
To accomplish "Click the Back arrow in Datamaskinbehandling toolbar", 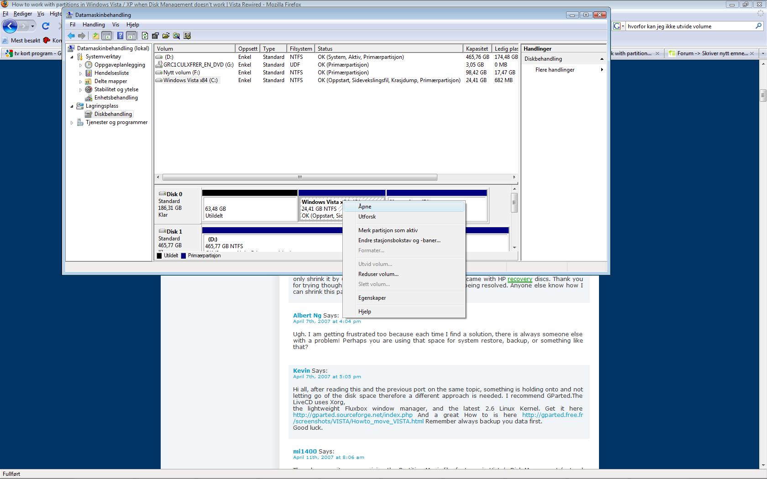I will pos(71,36).
